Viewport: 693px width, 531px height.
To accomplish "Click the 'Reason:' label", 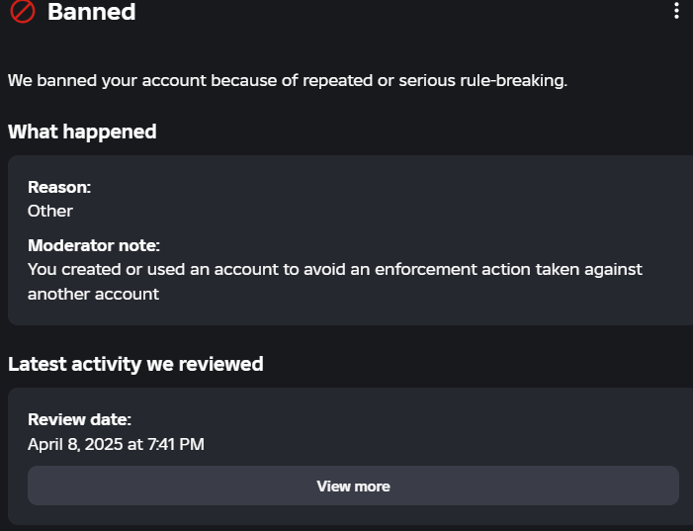I will 59,187.
